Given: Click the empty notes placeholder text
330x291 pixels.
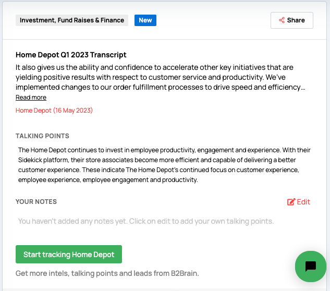Looking at the screenshot, I should (x=145, y=221).
